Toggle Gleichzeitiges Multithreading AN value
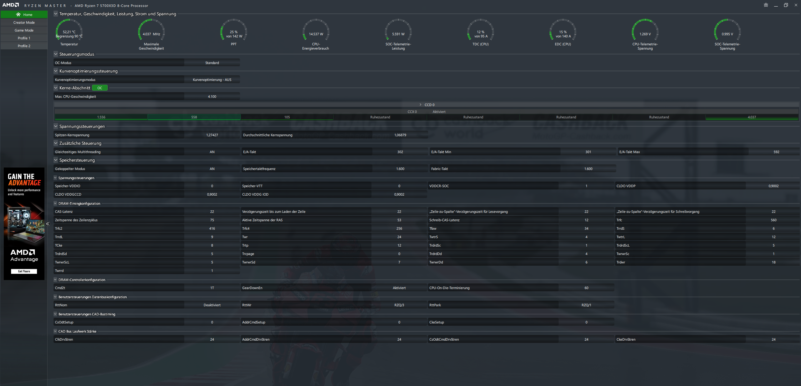This screenshot has height=386, width=801. click(x=212, y=152)
